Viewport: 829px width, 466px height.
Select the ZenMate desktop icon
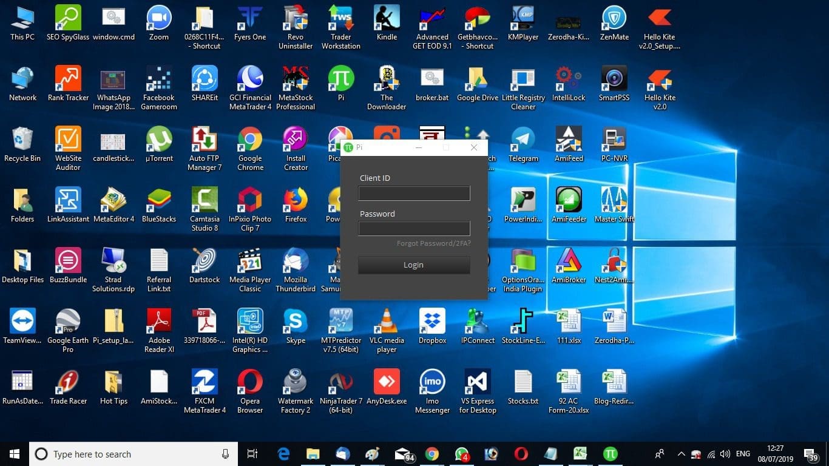click(x=614, y=23)
